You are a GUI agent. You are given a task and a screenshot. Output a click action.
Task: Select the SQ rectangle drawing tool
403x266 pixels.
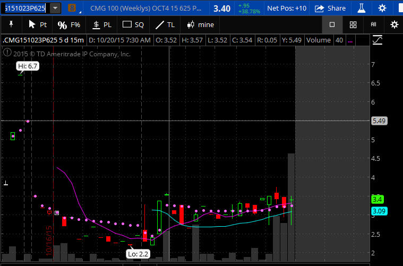(x=133, y=24)
